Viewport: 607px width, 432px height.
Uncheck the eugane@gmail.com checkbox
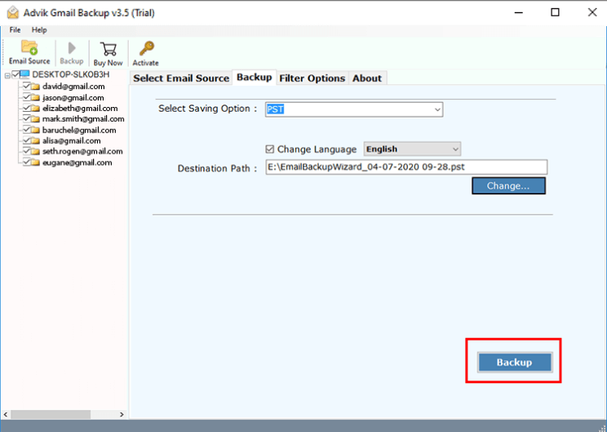click(26, 163)
